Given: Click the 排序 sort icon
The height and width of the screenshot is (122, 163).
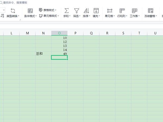Looking at the screenshot, I should (x=86, y=11).
